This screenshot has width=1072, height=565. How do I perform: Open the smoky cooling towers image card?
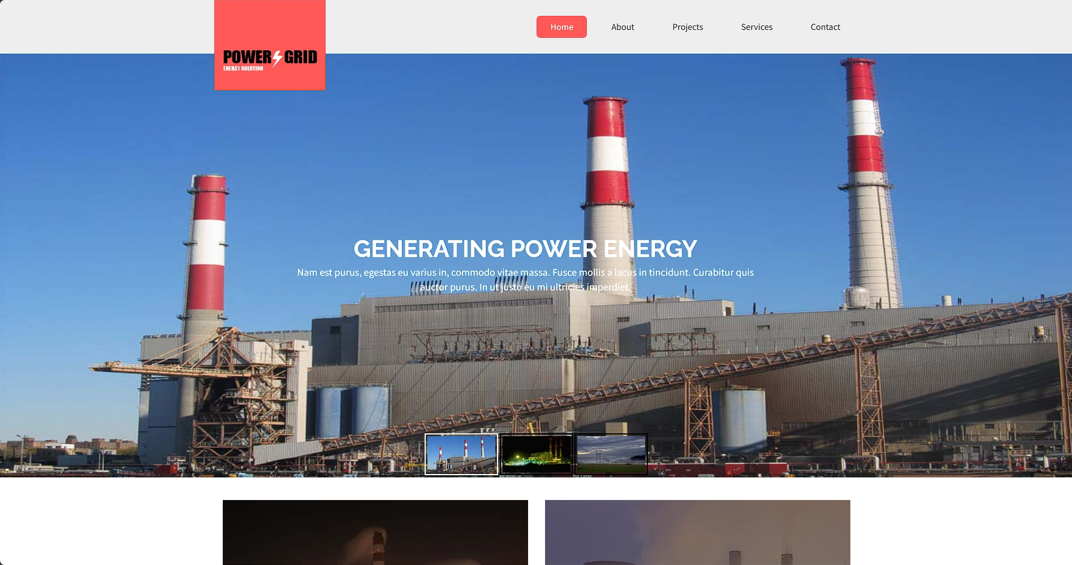[698, 532]
